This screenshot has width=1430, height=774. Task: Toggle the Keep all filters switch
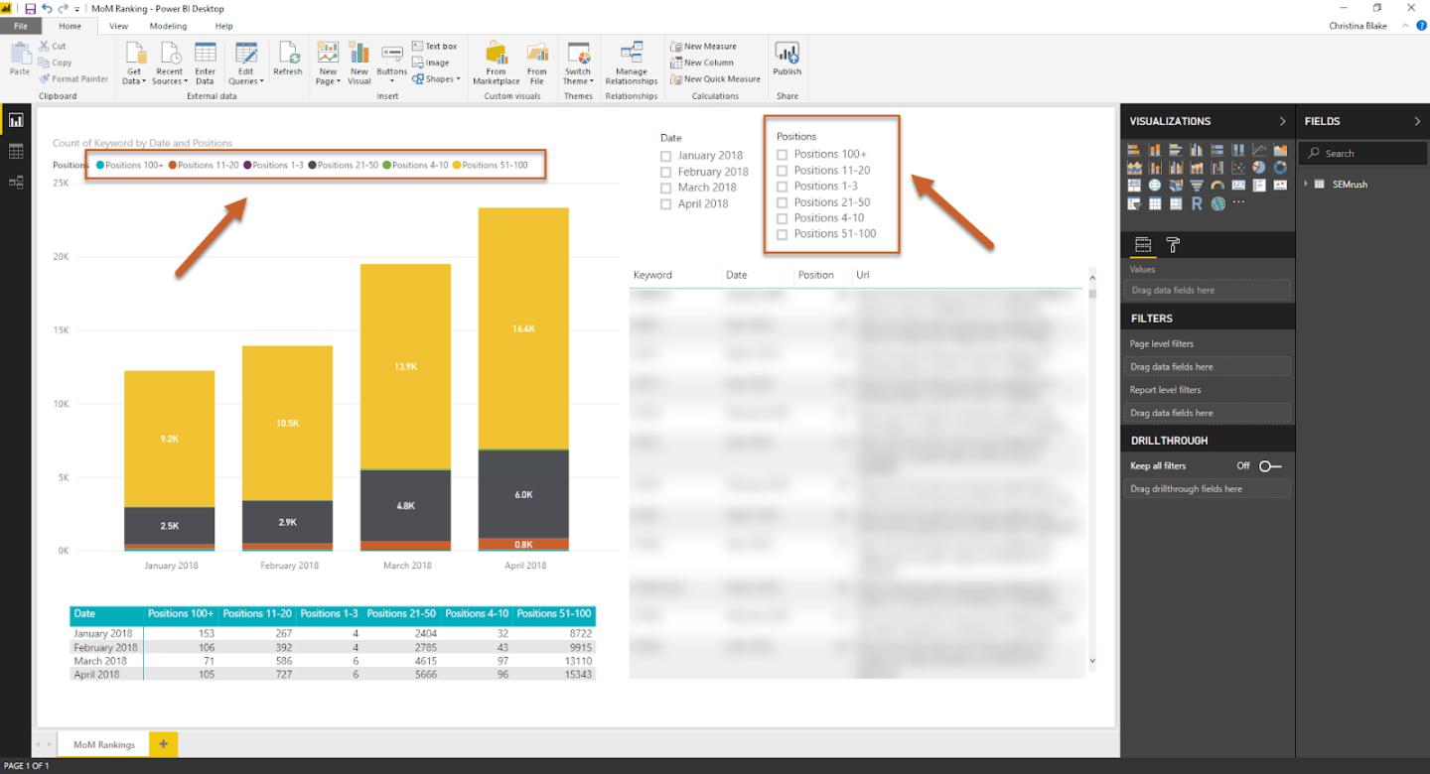tap(1270, 466)
